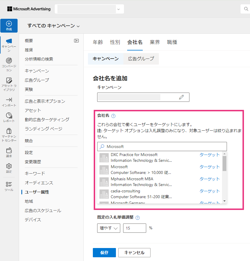Image resolution: width=250 pixels, height=261 pixels.
Task: Switch to the 業界 tab
Action: [x=155, y=42]
